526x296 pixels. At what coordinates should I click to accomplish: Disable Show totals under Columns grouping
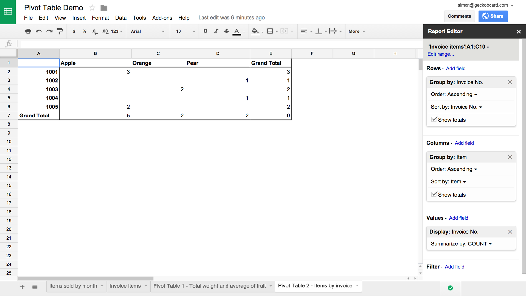pos(435,194)
